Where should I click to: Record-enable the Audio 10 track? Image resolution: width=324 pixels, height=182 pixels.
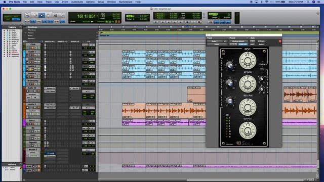pos(27,91)
